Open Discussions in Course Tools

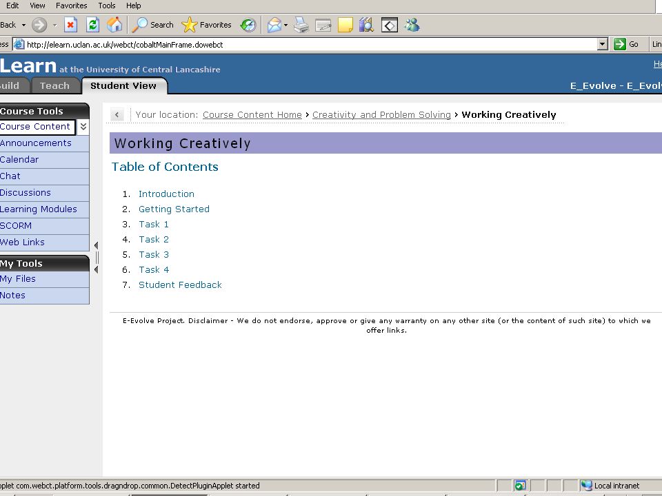pyautogui.click(x=44, y=193)
